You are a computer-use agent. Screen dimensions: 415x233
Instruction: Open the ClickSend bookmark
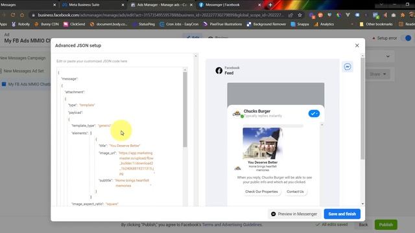(x=75, y=24)
